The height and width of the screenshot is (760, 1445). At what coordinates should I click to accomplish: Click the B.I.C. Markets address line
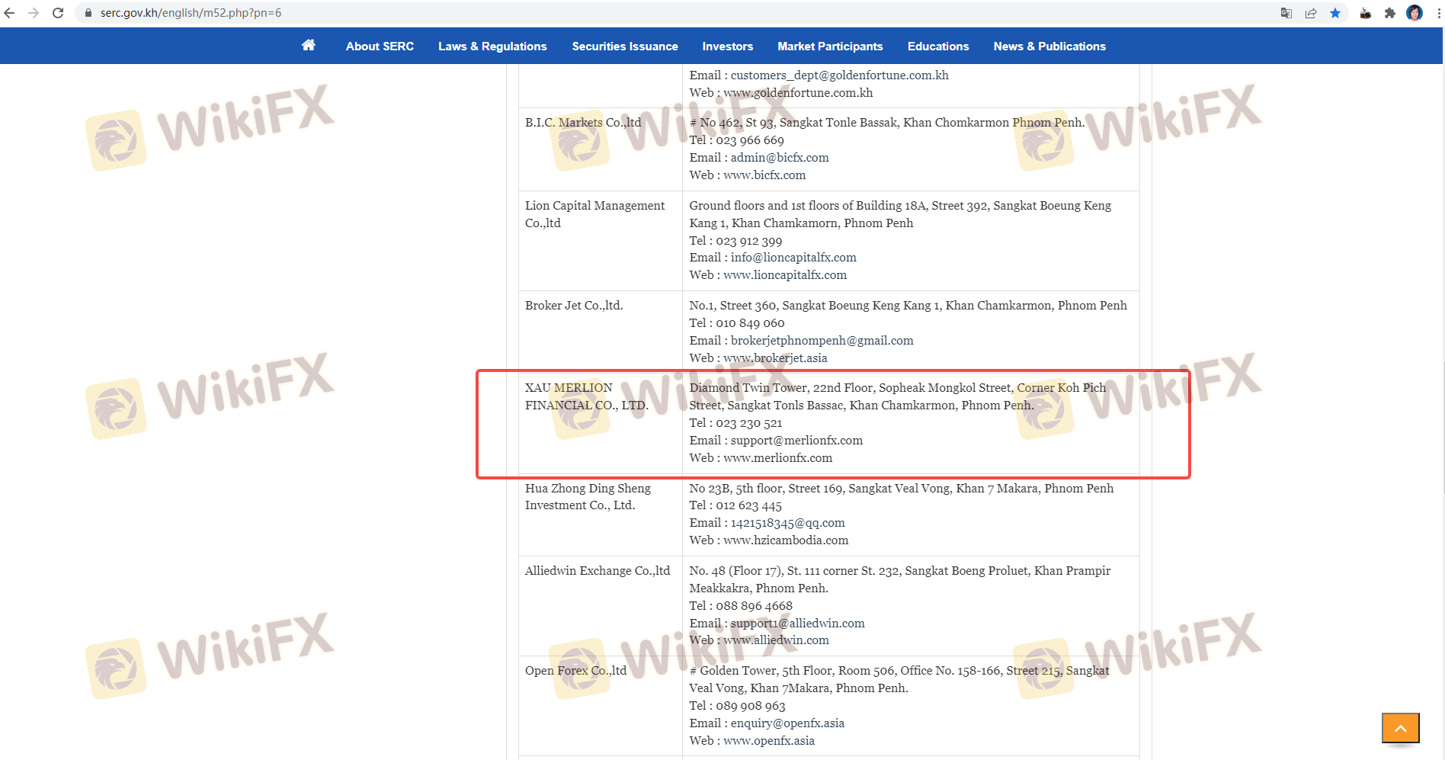click(887, 123)
